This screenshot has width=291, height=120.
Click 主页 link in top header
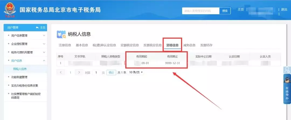tap(241, 9)
